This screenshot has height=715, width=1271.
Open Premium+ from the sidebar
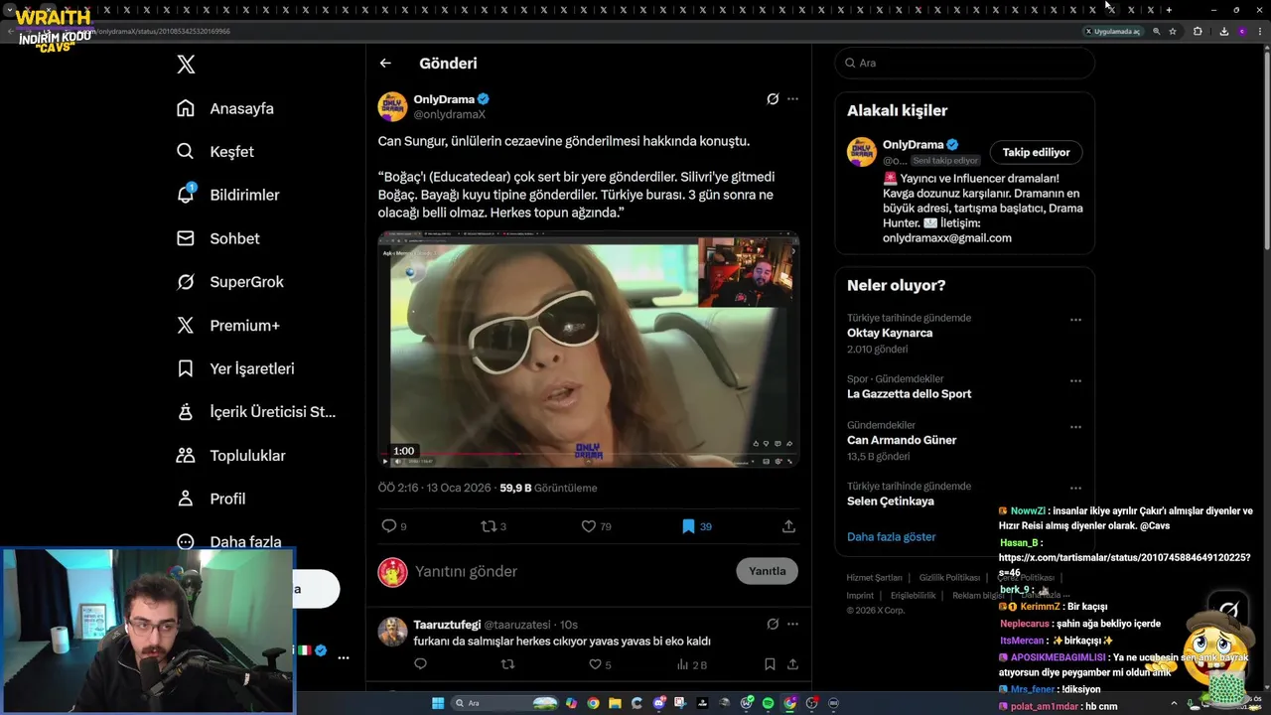point(227,326)
